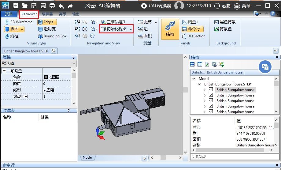Viewport: 281px width, 170px height.
Task: Click the selection visibility eye icon in 结构
Action: 214,64
